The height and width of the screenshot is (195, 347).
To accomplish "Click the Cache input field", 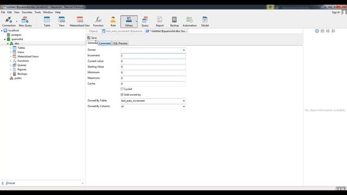I will 153,84.
